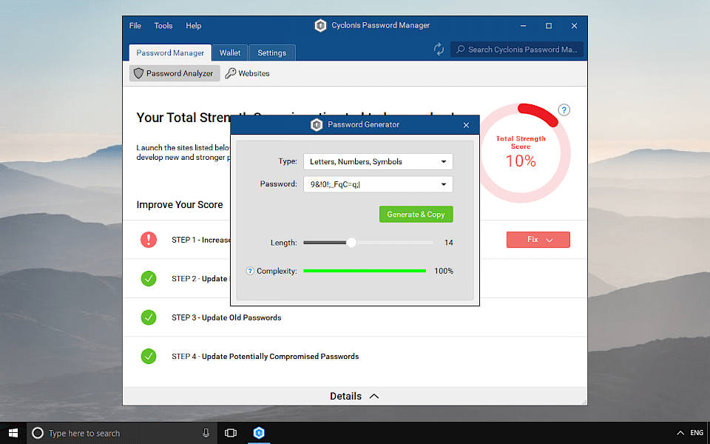
Task: Click the Search Cyclonis Password Manager field
Action: 517,50
